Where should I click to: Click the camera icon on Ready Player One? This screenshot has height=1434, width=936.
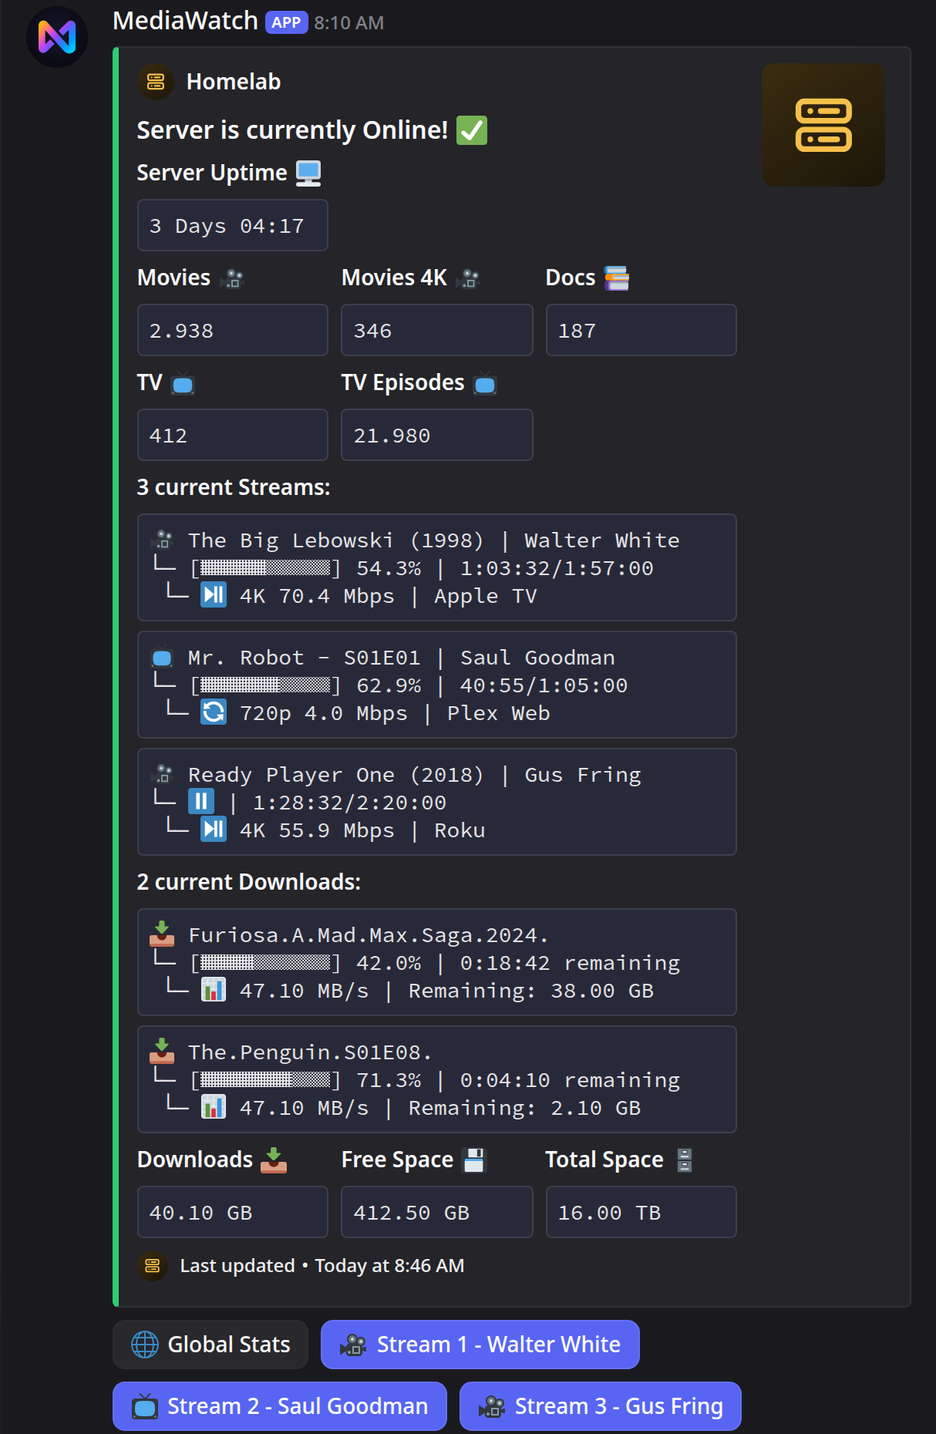tap(163, 773)
